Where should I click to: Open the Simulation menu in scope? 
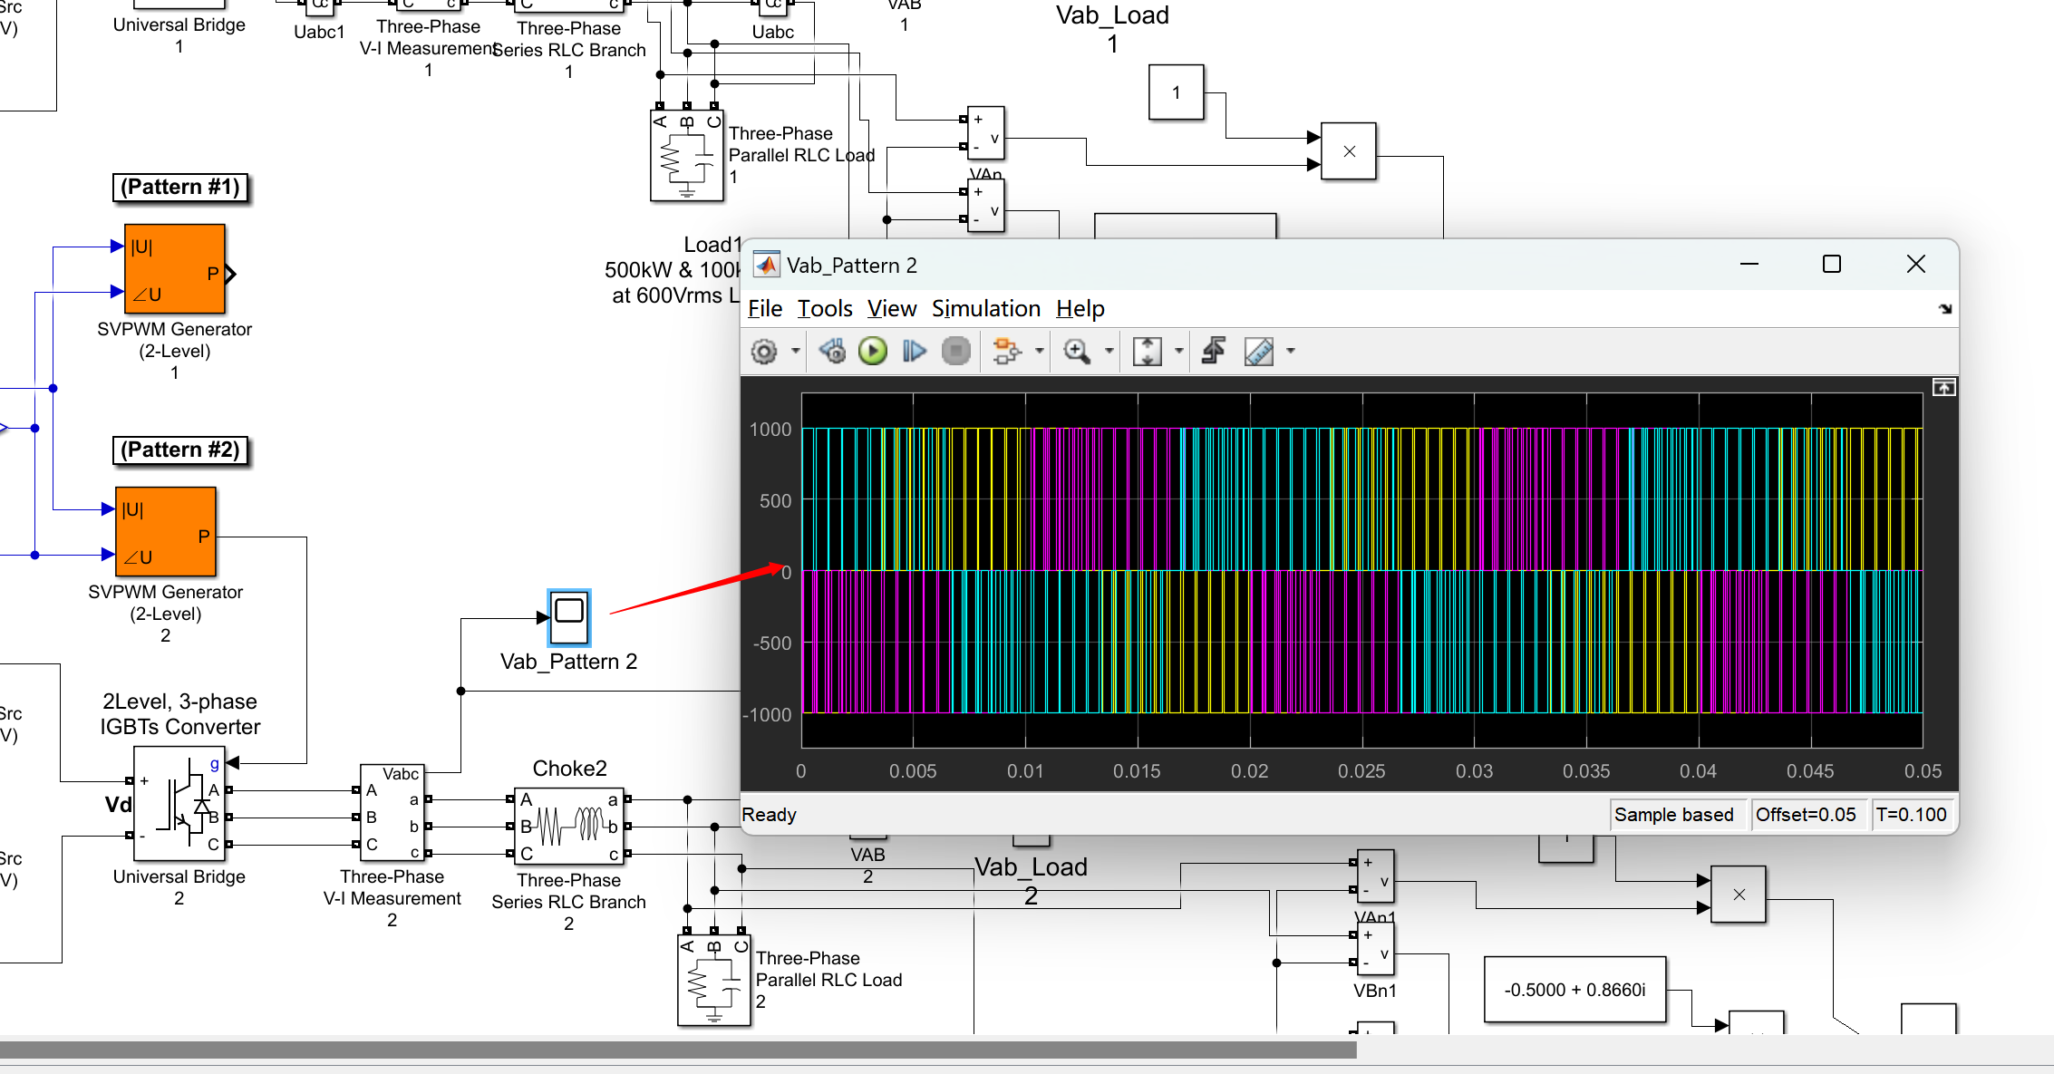click(x=985, y=309)
